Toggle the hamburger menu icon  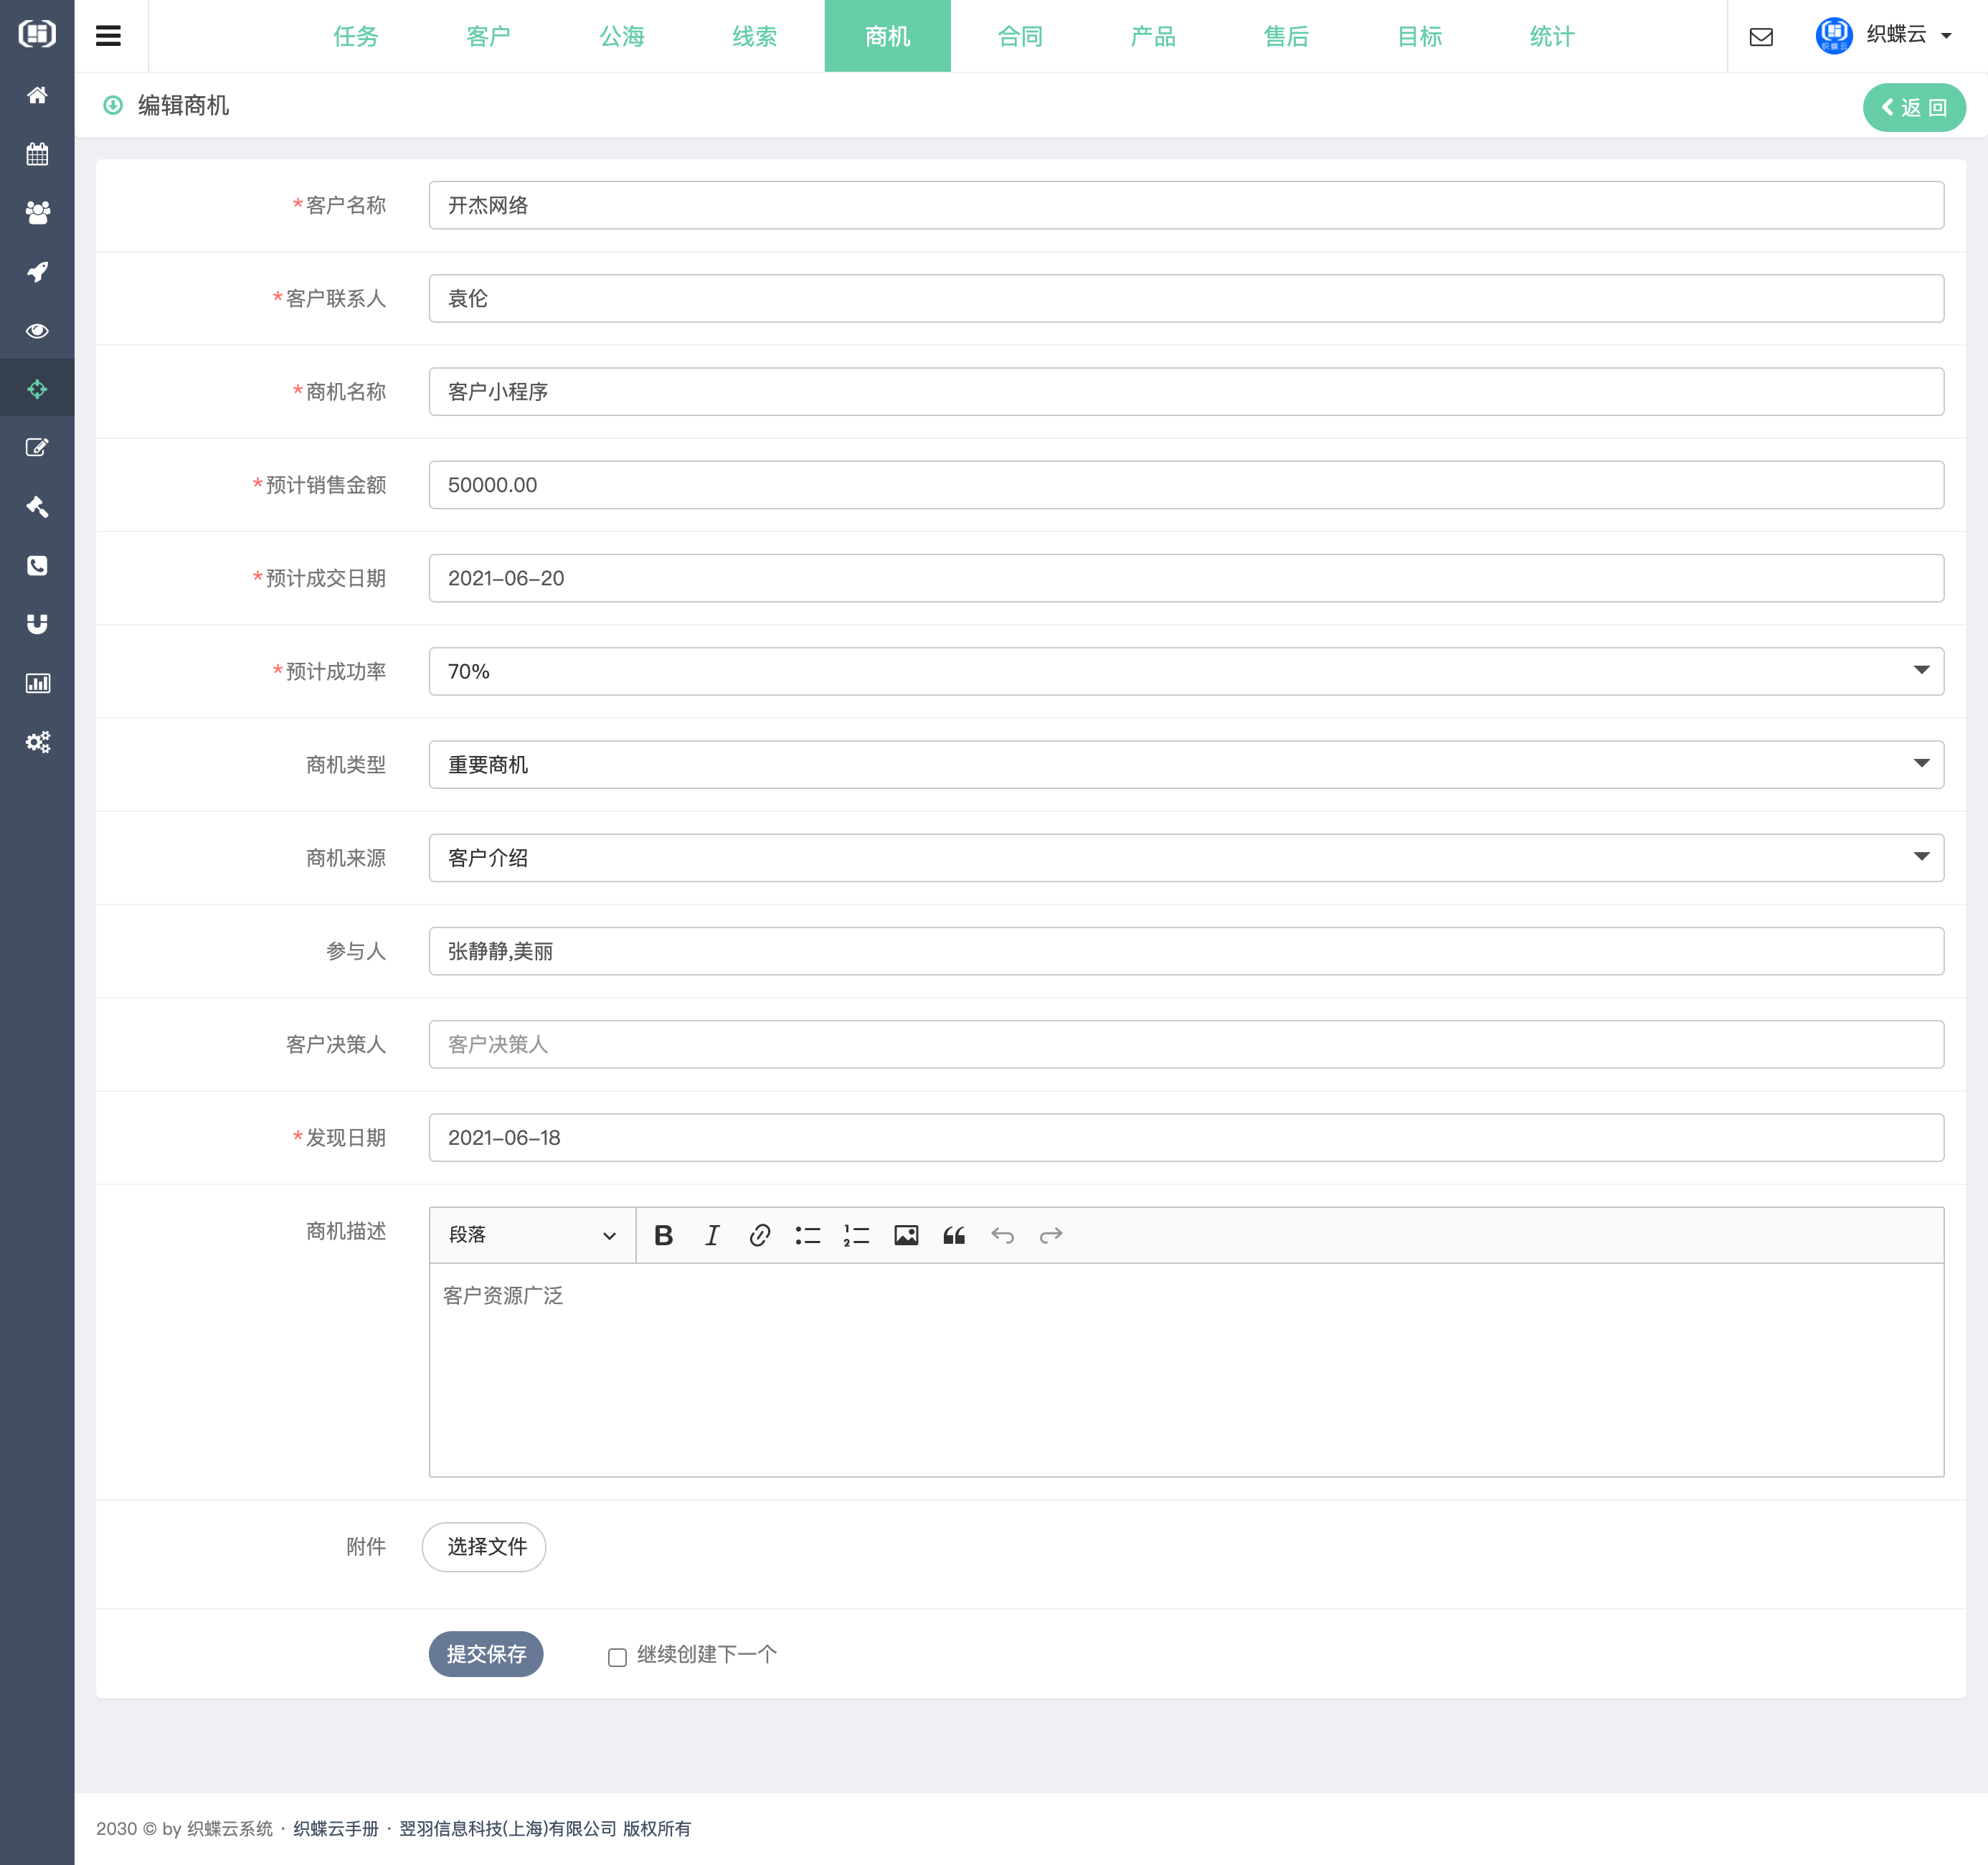[x=108, y=36]
